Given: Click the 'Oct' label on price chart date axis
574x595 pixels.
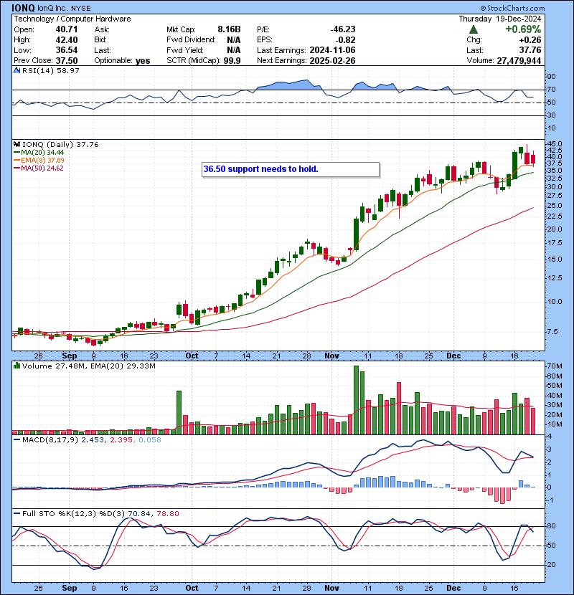Looking at the screenshot, I should tap(192, 356).
